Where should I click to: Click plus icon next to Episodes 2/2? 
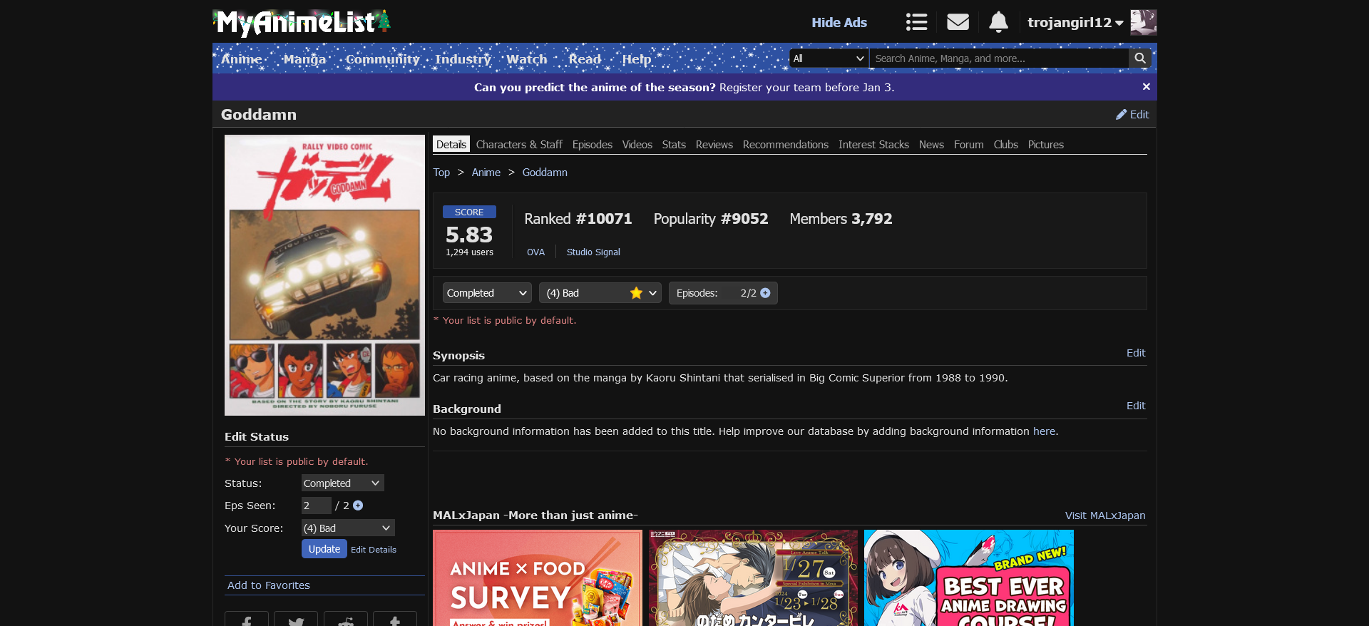point(765,293)
